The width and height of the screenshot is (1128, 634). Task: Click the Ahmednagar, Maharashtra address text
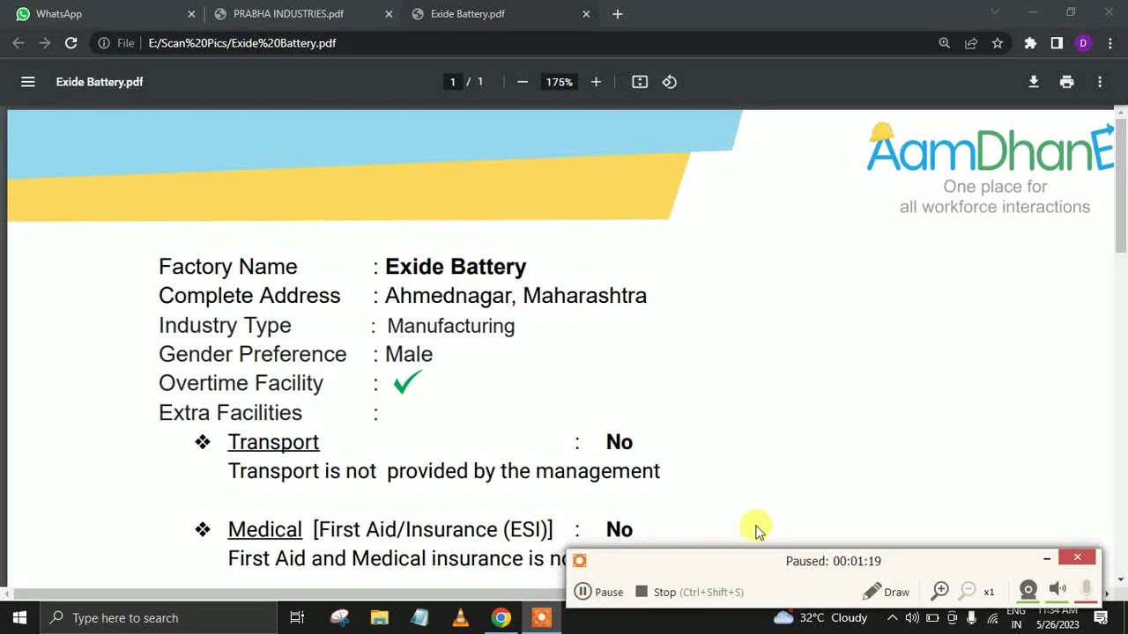[516, 296]
